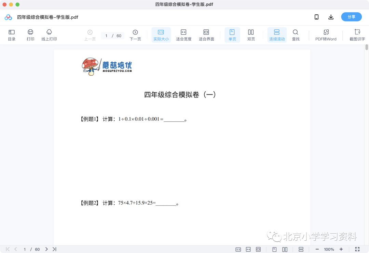The width and height of the screenshot is (369, 253).
Task: Click the toolbar page number field
Action: pyautogui.click(x=106, y=36)
